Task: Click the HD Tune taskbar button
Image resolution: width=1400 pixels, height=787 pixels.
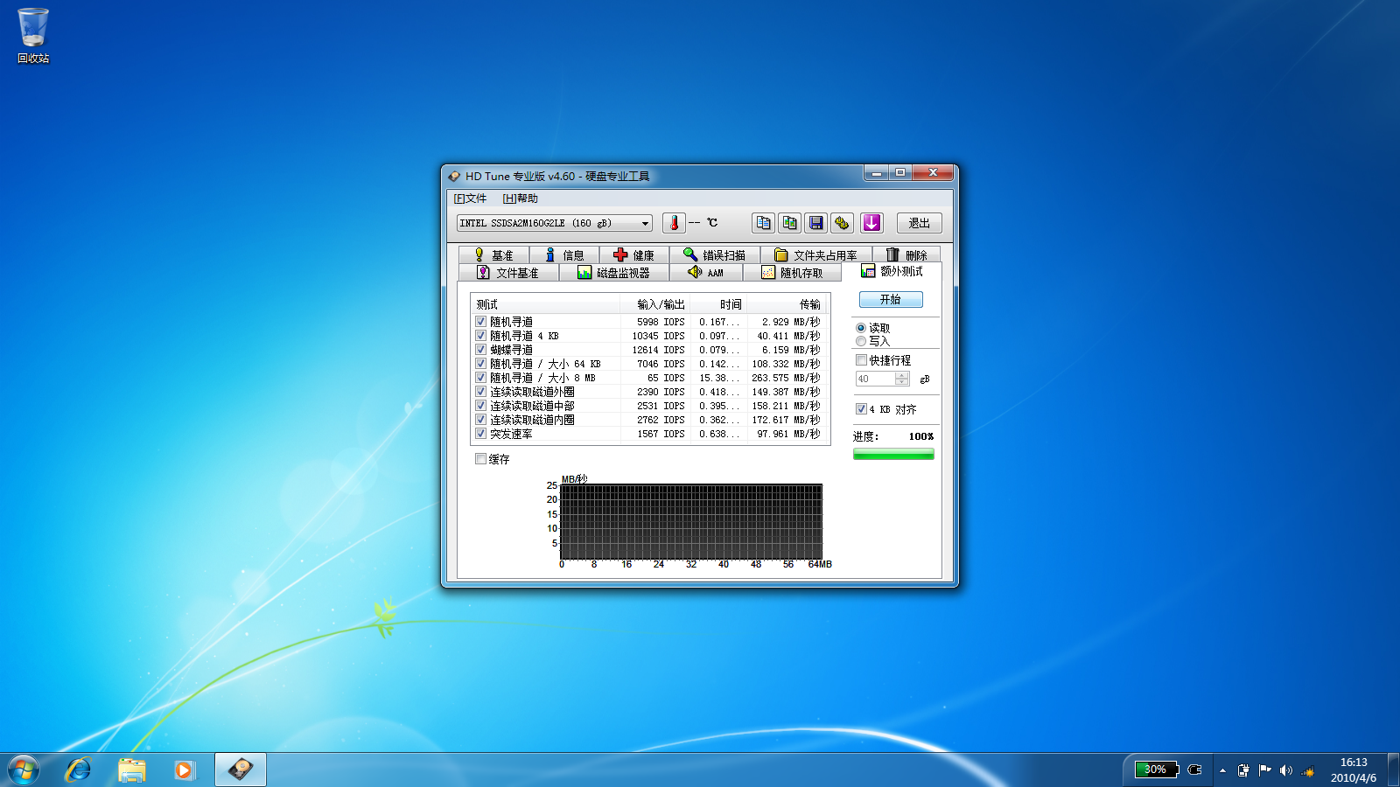Action: pyautogui.click(x=241, y=770)
